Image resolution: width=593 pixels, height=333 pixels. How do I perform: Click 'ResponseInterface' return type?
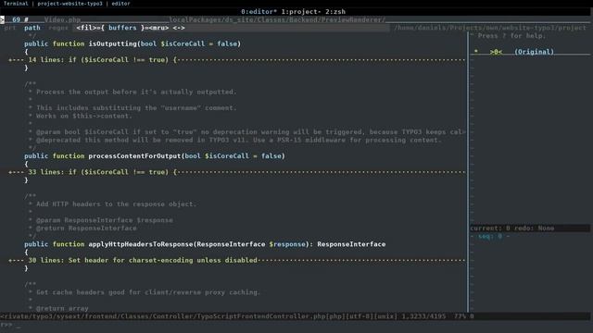point(351,244)
